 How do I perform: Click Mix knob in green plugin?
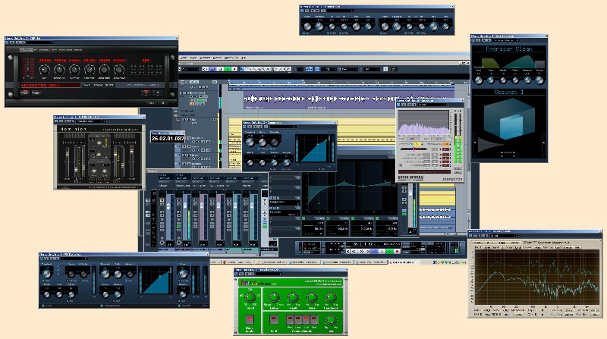pyautogui.click(x=331, y=320)
